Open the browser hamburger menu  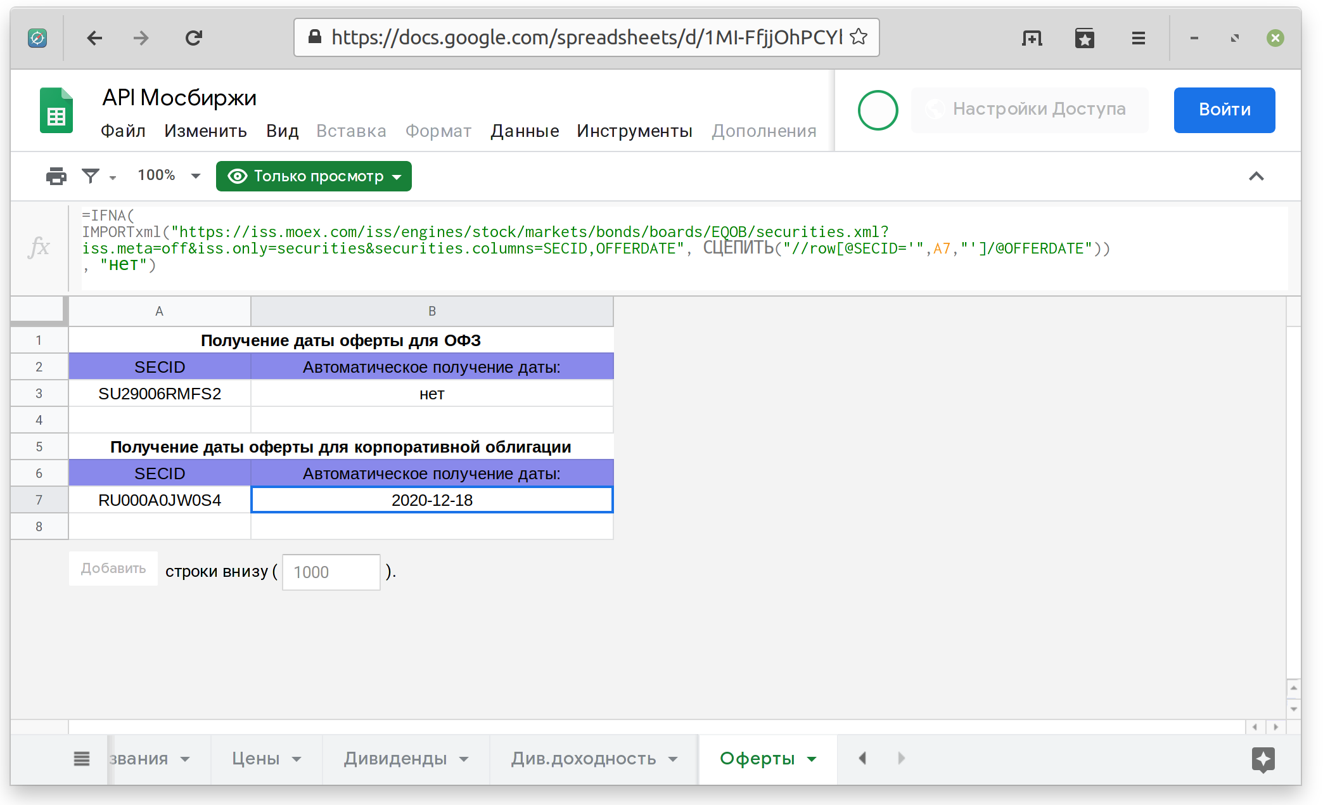click(x=1138, y=39)
